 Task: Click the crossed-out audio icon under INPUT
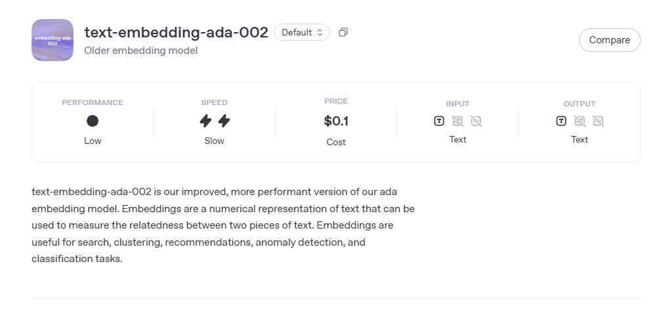[476, 121]
